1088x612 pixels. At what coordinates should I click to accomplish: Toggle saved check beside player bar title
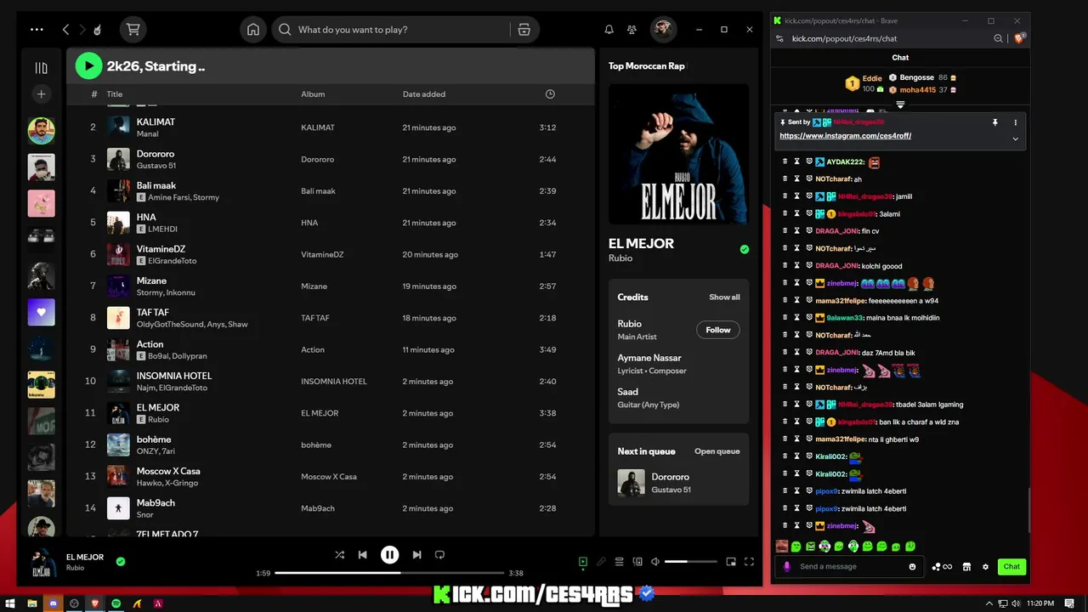[x=121, y=561]
